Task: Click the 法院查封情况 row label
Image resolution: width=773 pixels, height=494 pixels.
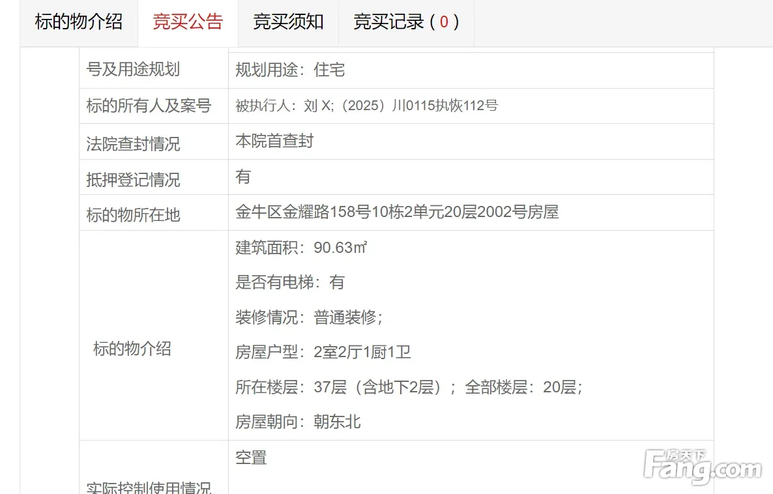Action: (x=134, y=143)
